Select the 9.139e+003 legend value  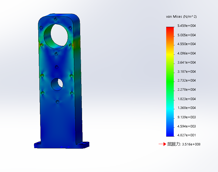pyautogui.click(x=187, y=117)
